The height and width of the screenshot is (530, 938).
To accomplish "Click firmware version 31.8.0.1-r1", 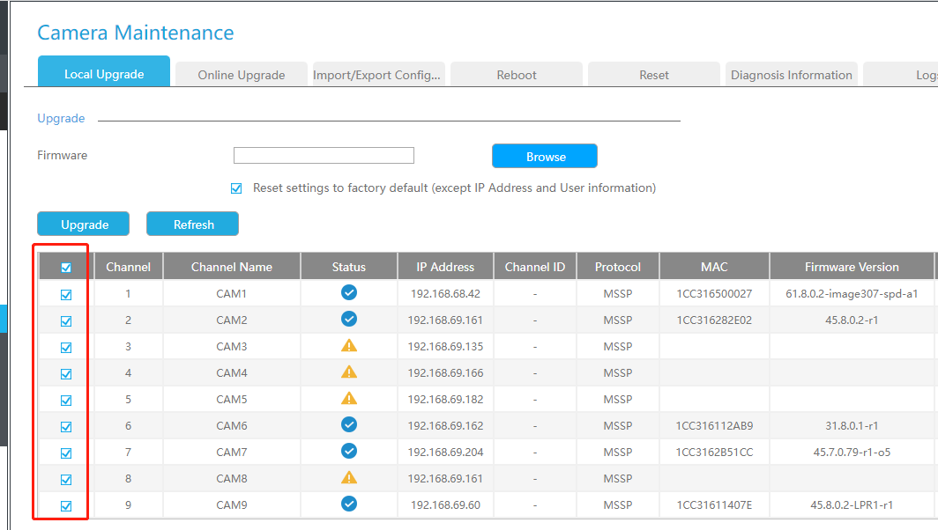I will (852, 425).
